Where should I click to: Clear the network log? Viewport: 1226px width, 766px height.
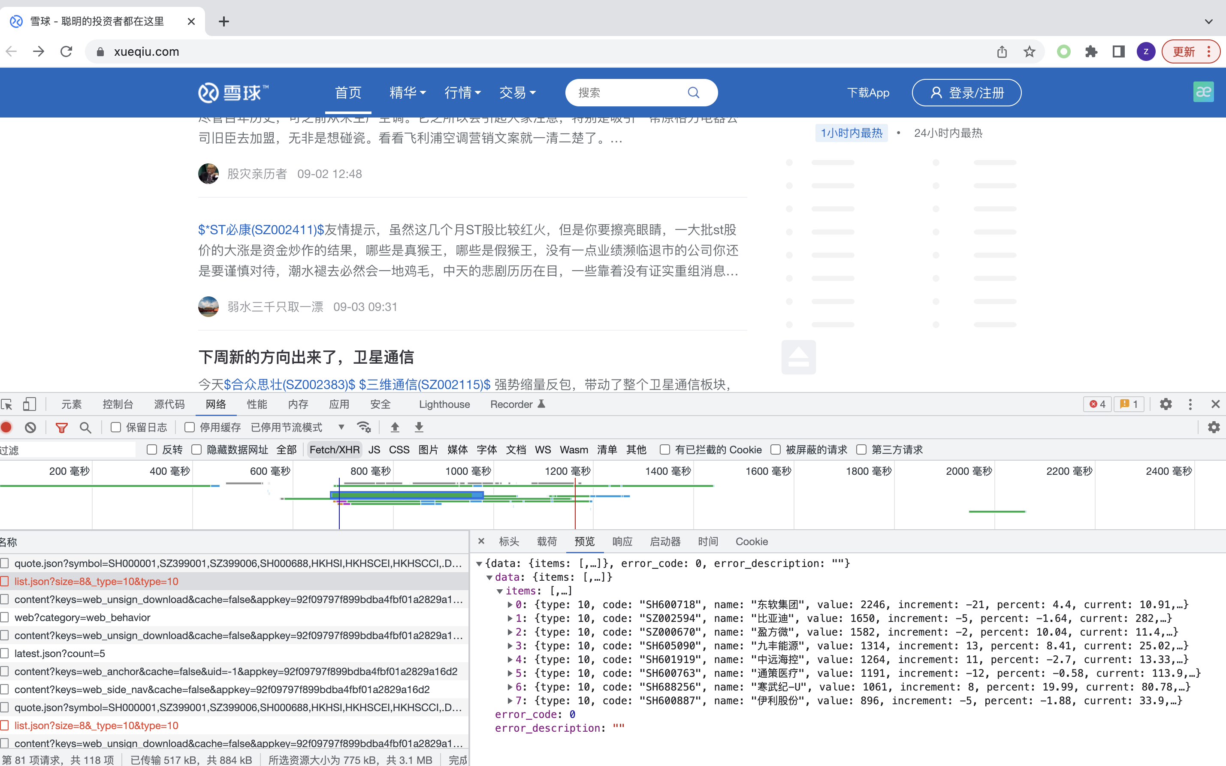[30, 428]
